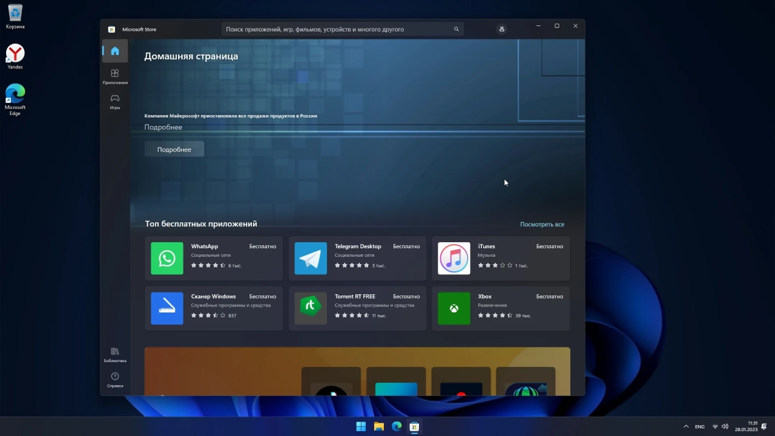Open Справка help icon in the sidebar
This screenshot has height=436, width=775.
(x=114, y=380)
